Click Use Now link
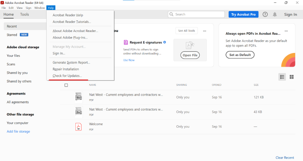The image size is (303, 161). (x=129, y=60)
